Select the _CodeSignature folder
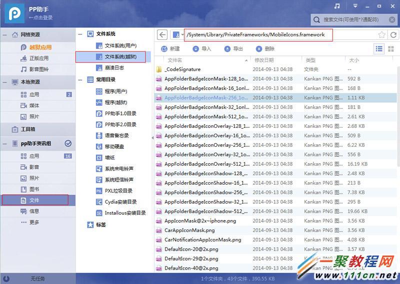This screenshot has height=284, width=400. pyautogui.click(x=275, y=69)
